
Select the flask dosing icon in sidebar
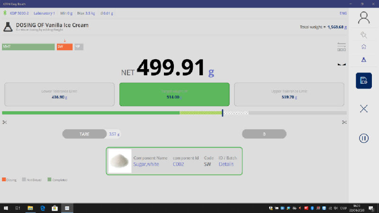(363, 60)
